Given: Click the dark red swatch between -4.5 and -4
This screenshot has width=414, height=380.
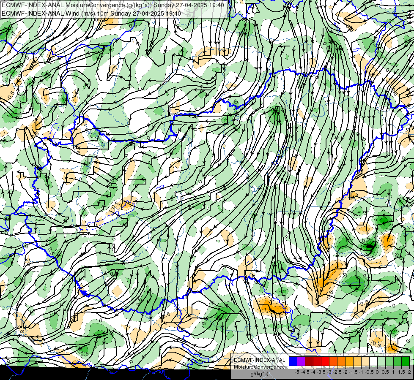Looking at the screenshot, I should pyautogui.click(x=309, y=361).
